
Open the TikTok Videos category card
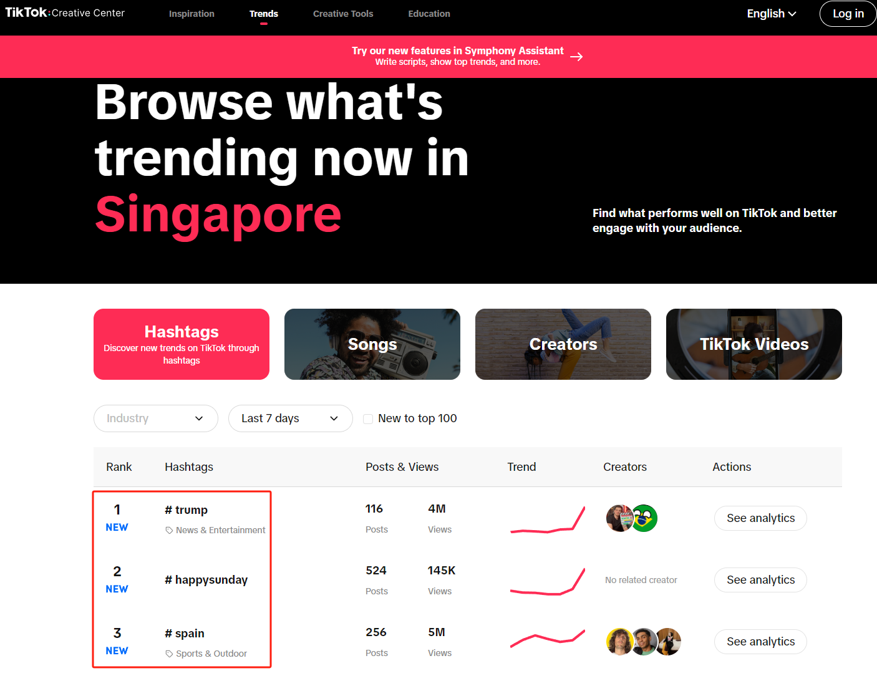[753, 344]
